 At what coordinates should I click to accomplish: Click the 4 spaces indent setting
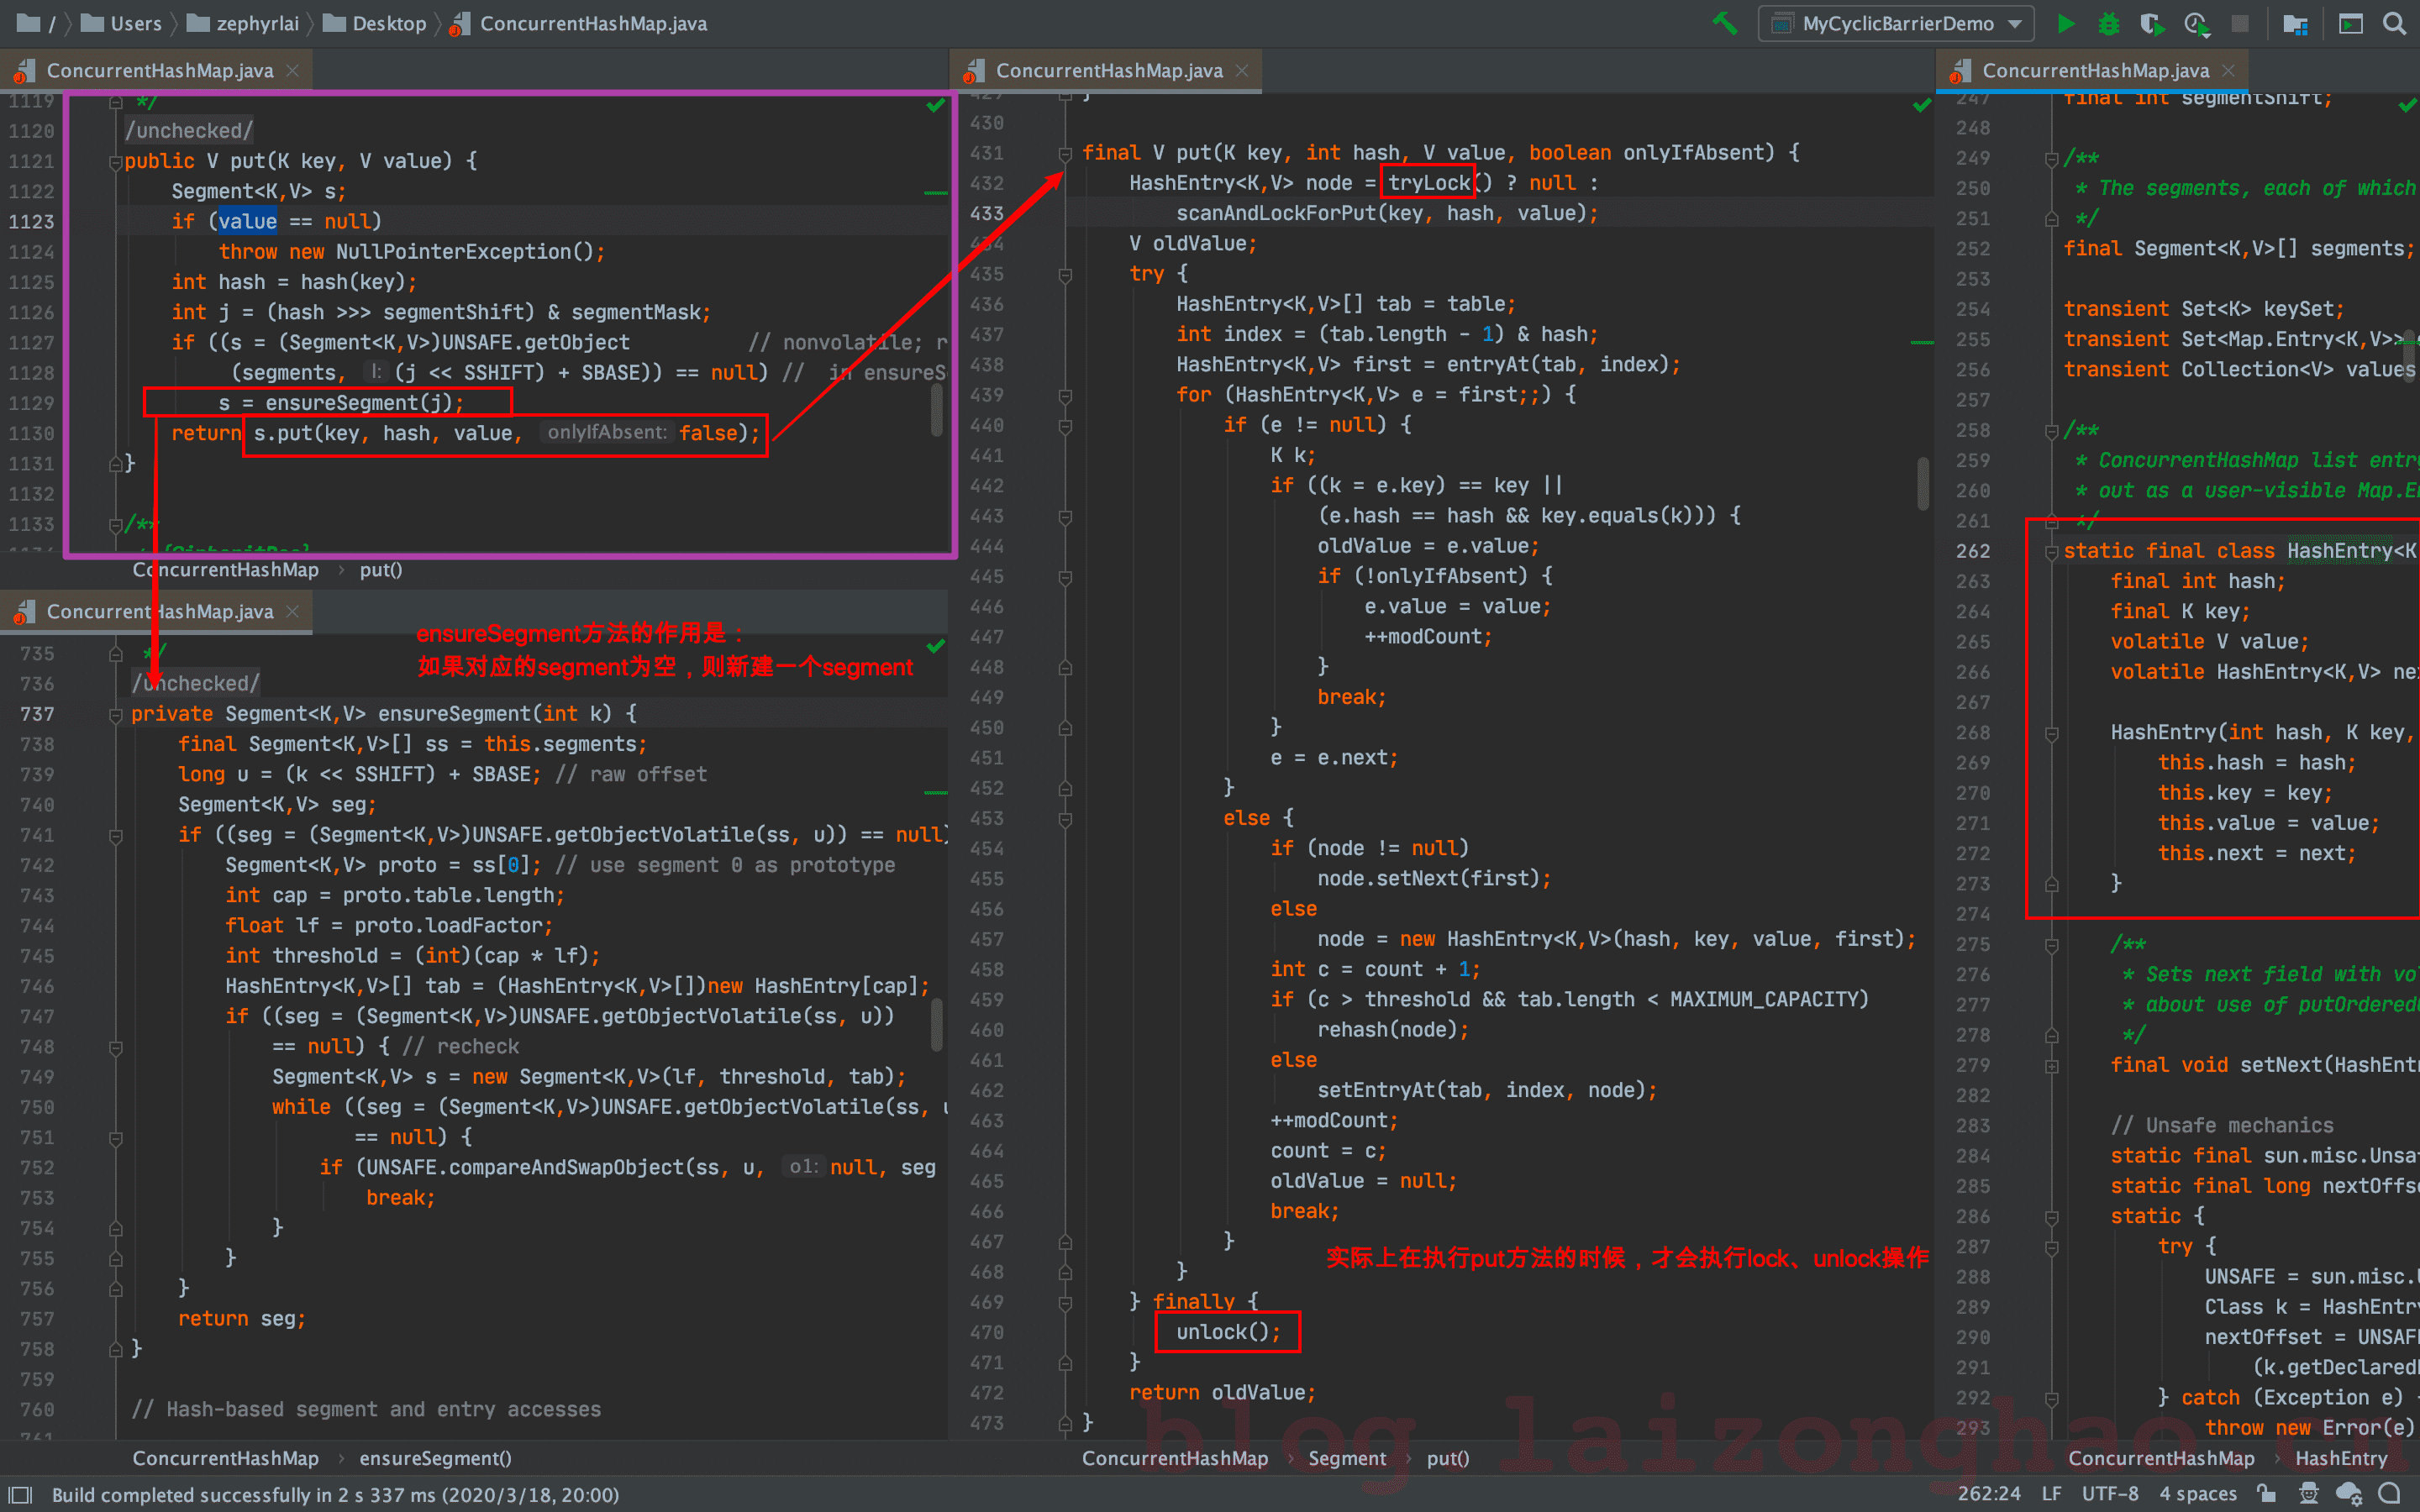pos(2197,1494)
